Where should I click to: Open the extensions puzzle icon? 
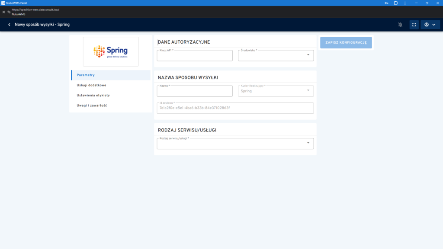point(396,3)
